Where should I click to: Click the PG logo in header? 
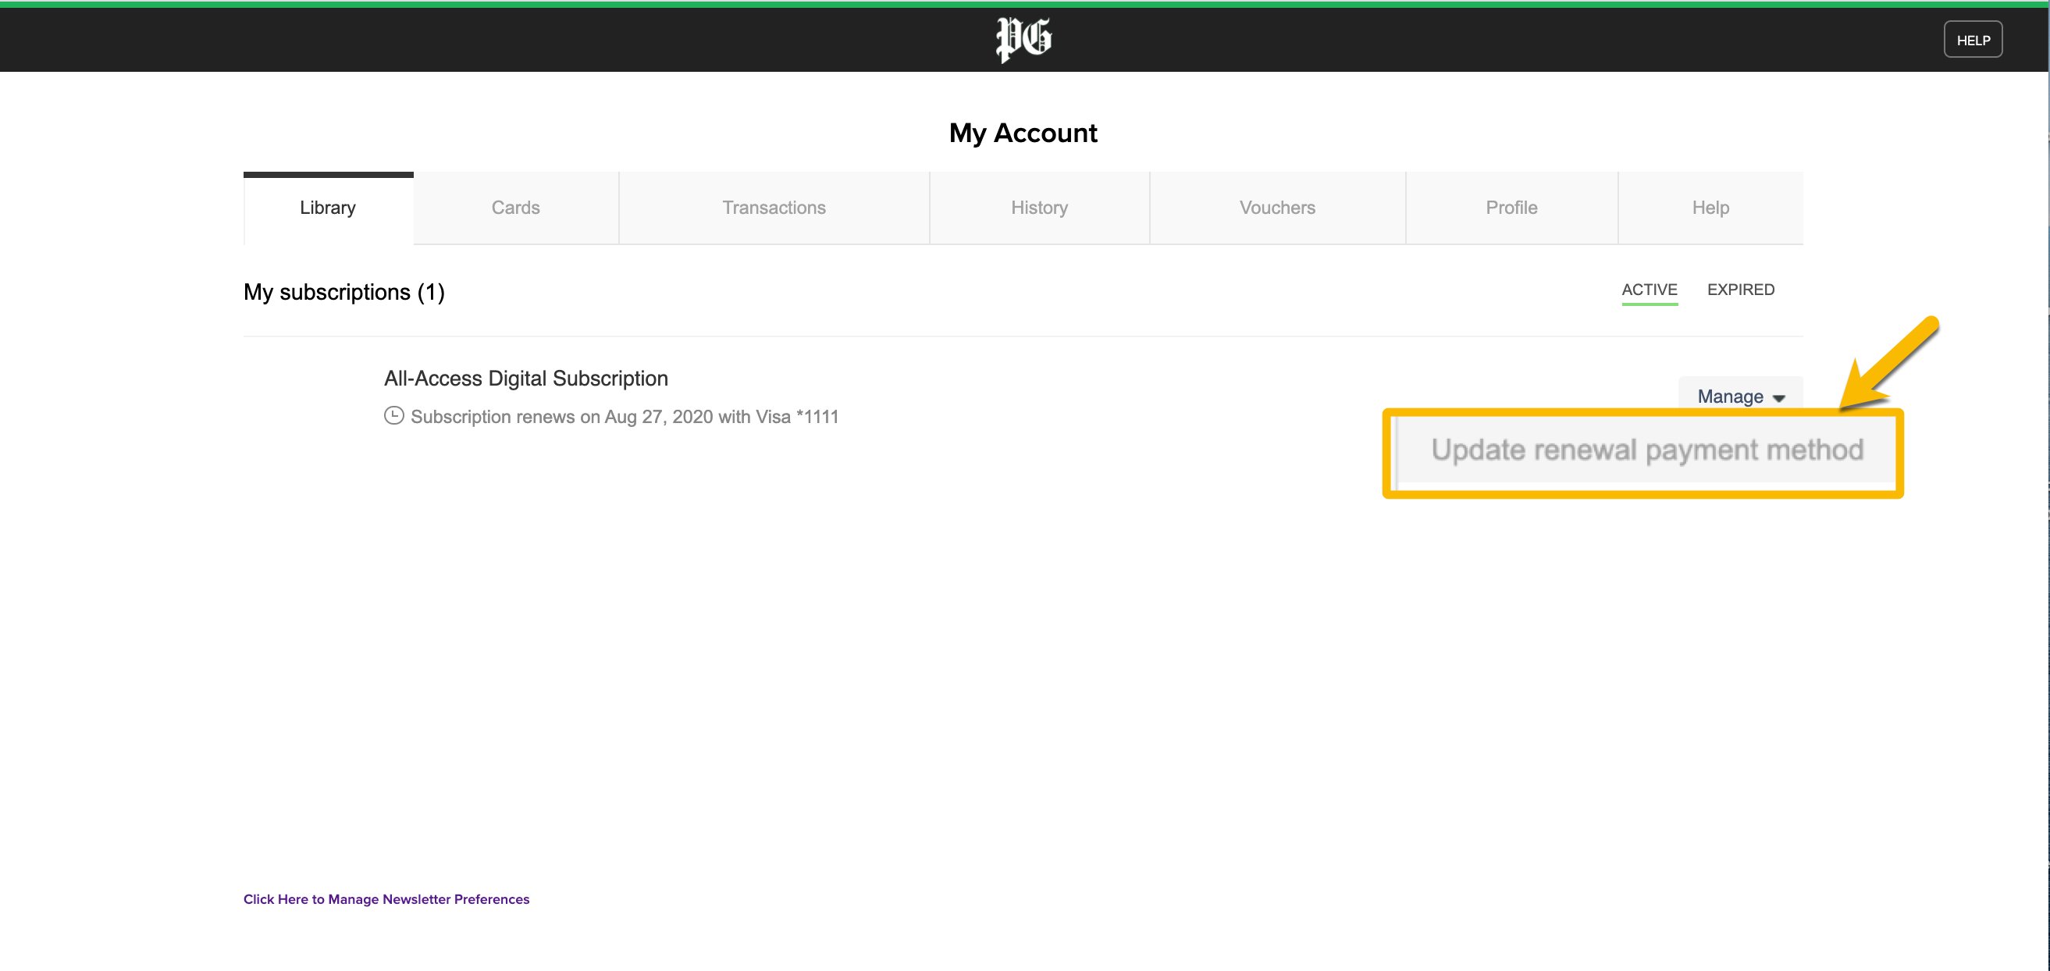1023,39
